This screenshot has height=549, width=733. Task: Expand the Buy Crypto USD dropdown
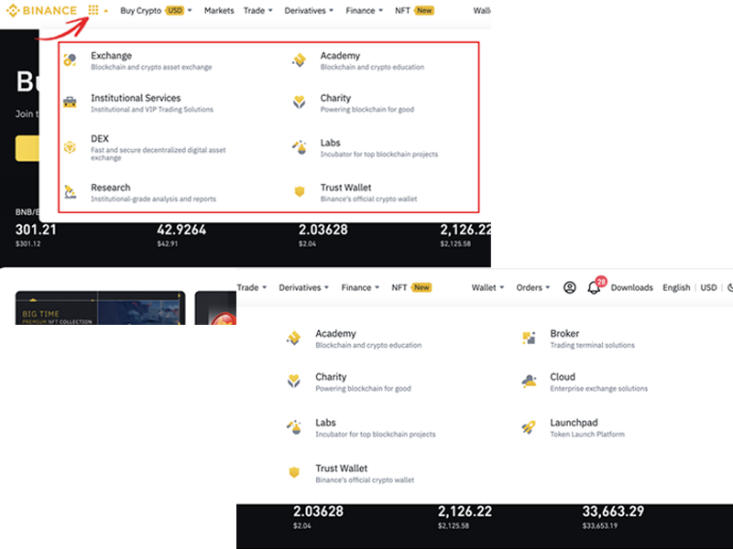(x=156, y=10)
